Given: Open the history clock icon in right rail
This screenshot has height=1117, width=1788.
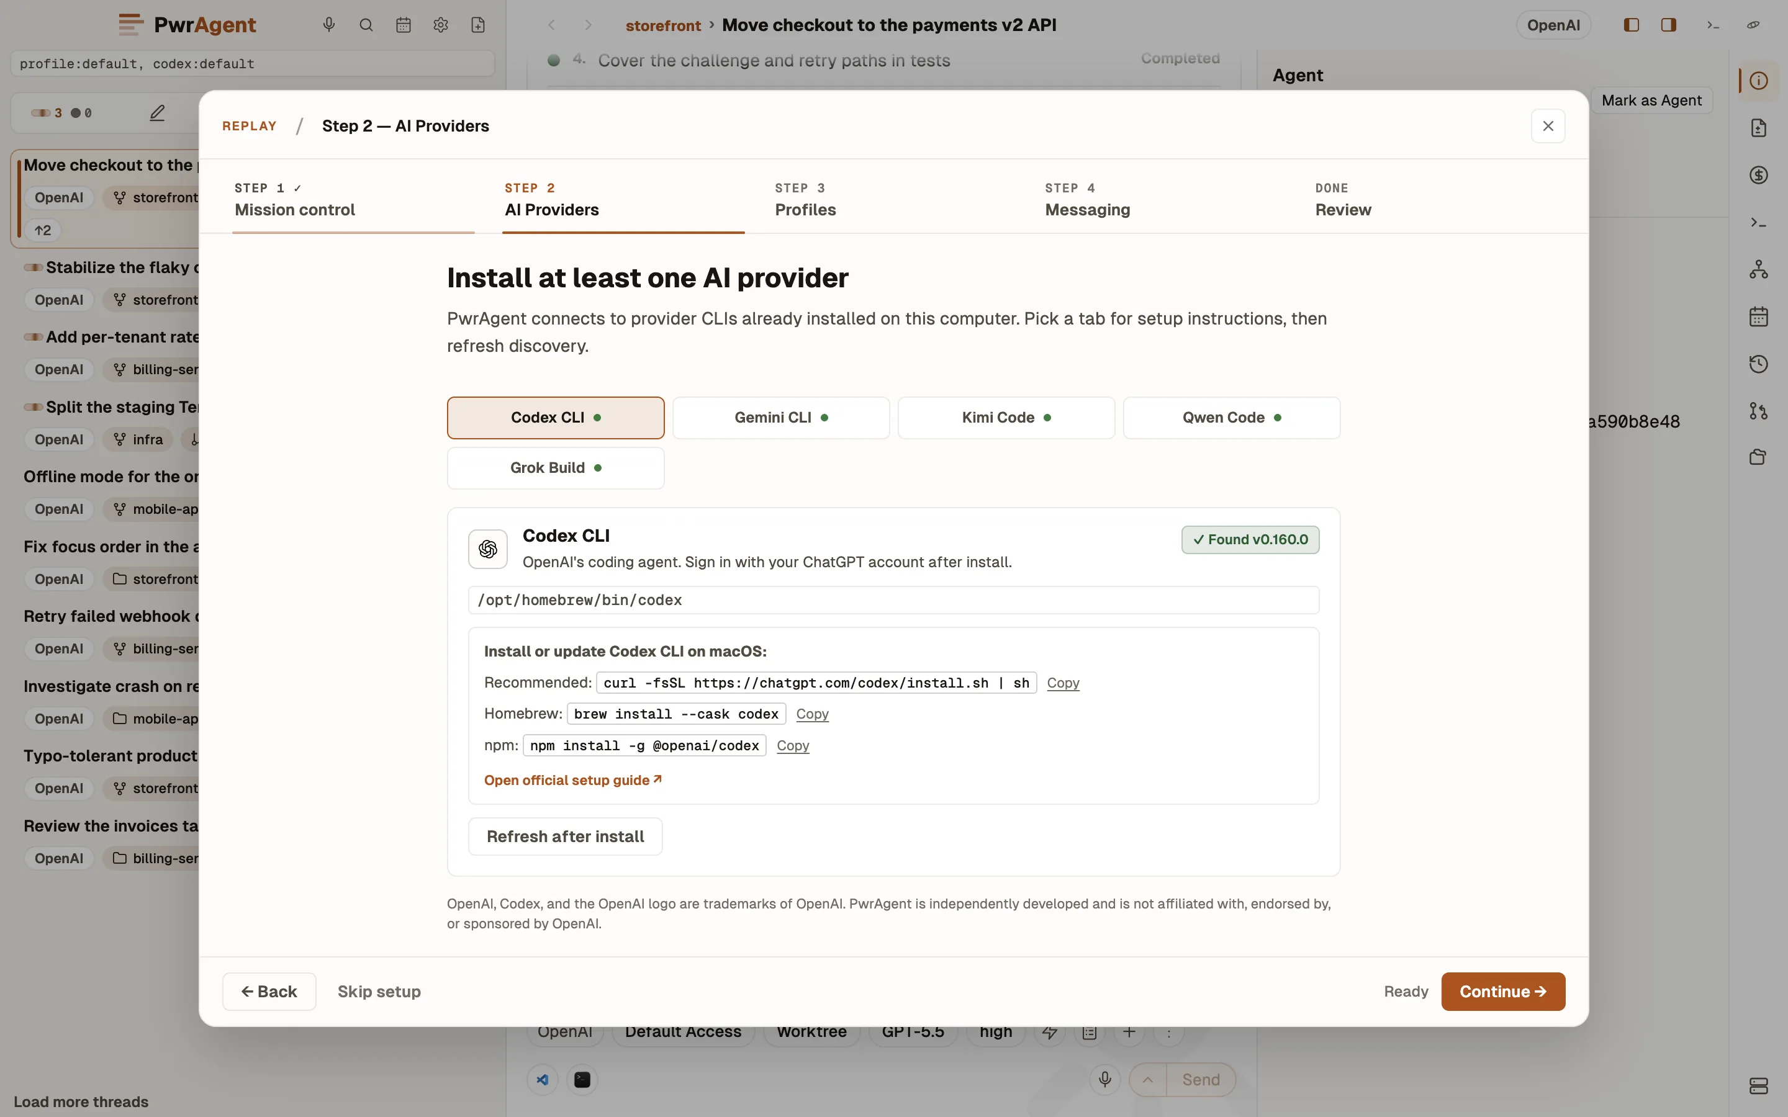Looking at the screenshot, I should pos(1758,364).
